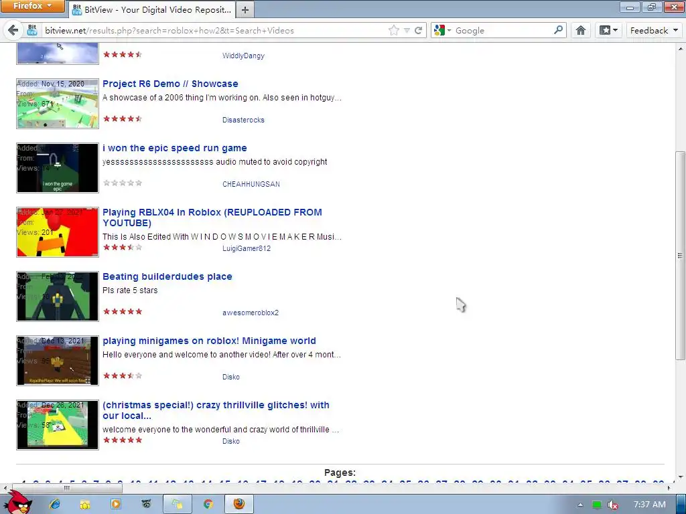This screenshot has height=514, width=686.
Task: Open the green-window taskbar app
Action: pos(177,504)
